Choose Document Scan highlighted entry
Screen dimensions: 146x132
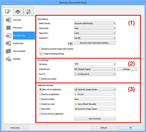(24, 35)
